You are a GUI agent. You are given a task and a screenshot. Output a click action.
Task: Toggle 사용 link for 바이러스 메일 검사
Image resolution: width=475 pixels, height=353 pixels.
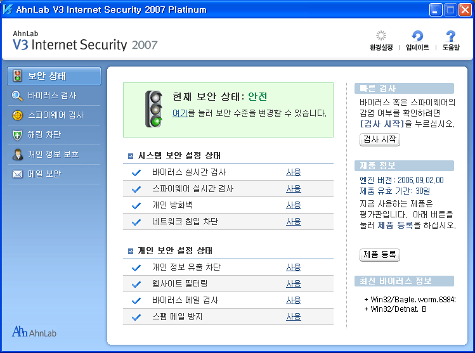[x=294, y=300]
